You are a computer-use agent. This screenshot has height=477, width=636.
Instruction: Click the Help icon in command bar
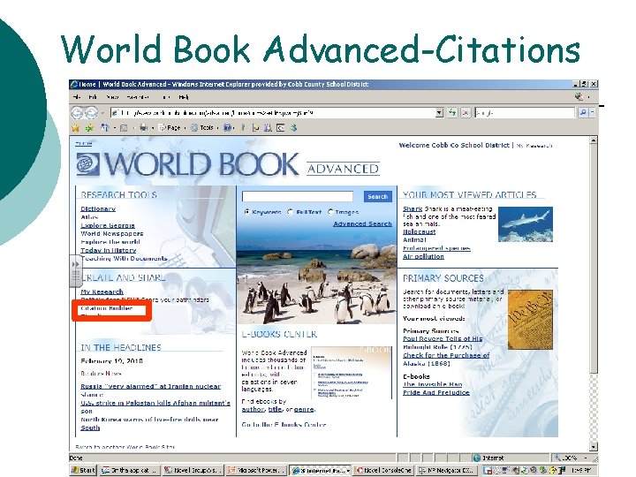[228, 128]
